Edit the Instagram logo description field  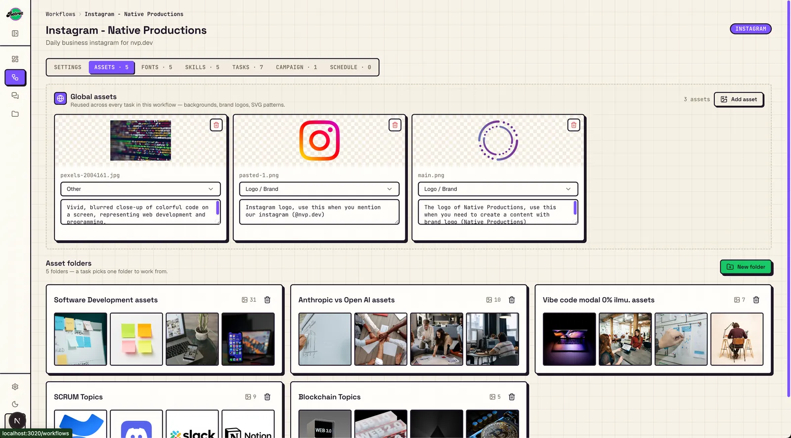pyautogui.click(x=319, y=212)
